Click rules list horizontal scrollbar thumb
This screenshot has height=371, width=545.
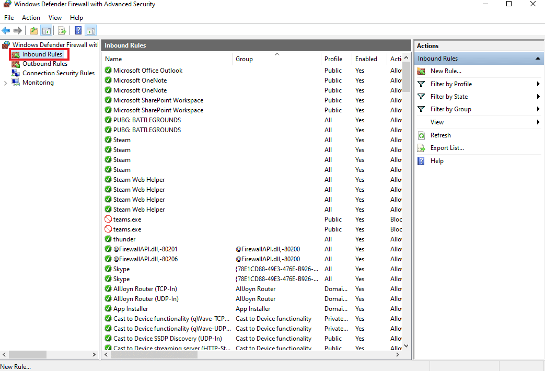pyautogui.click(x=154, y=355)
